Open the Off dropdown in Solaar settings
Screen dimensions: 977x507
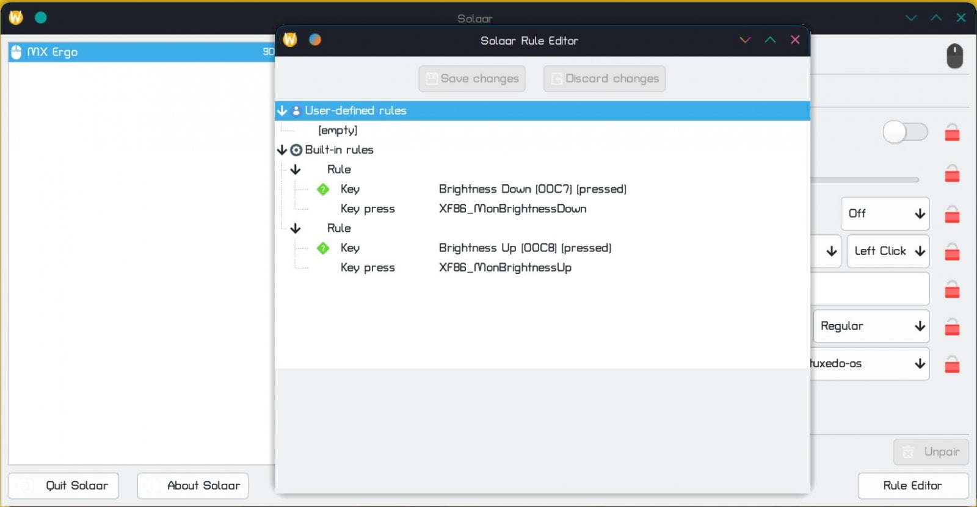point(885,214)
